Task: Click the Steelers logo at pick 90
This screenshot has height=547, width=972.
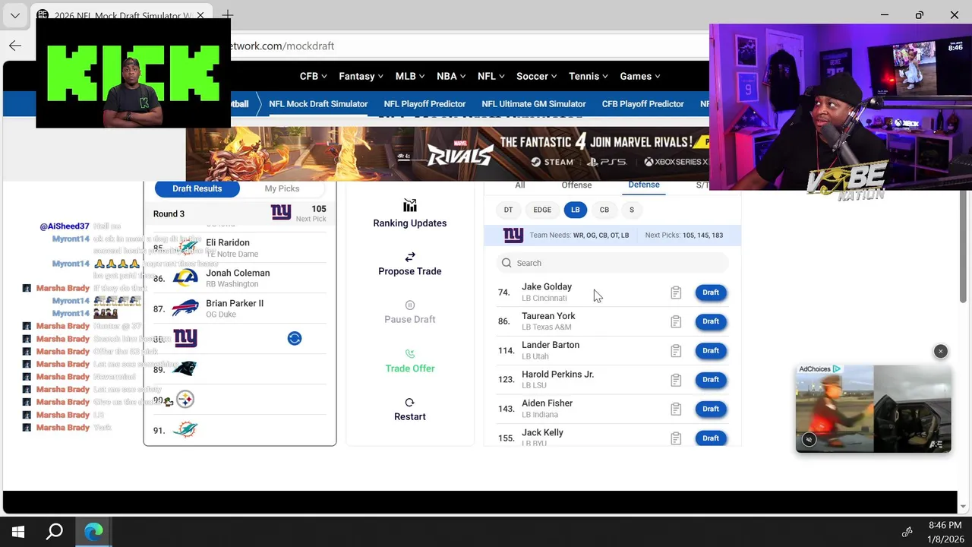Action: coord(185,399)
